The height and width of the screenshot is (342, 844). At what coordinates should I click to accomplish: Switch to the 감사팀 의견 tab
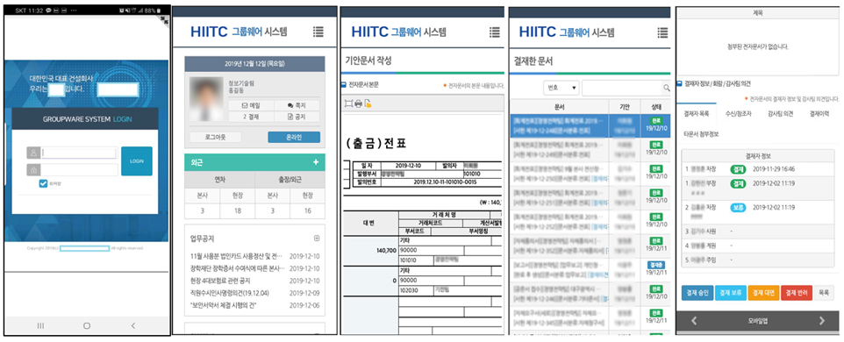click(x=780, y=114)
